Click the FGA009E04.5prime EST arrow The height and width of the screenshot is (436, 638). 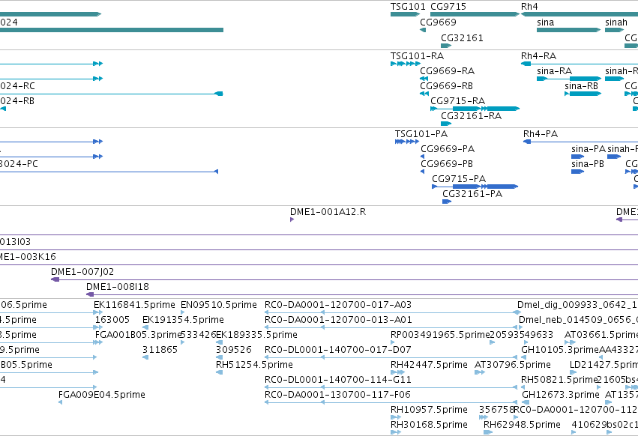(x=60, y=402)
